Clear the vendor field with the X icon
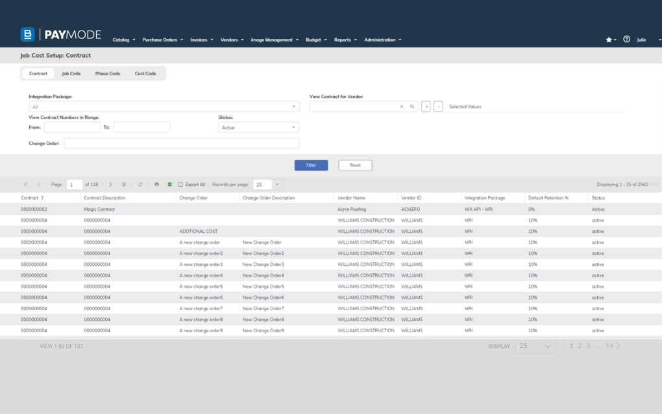Screen dimensions: 662x414 pyautogui.click(x=402, y=106)
